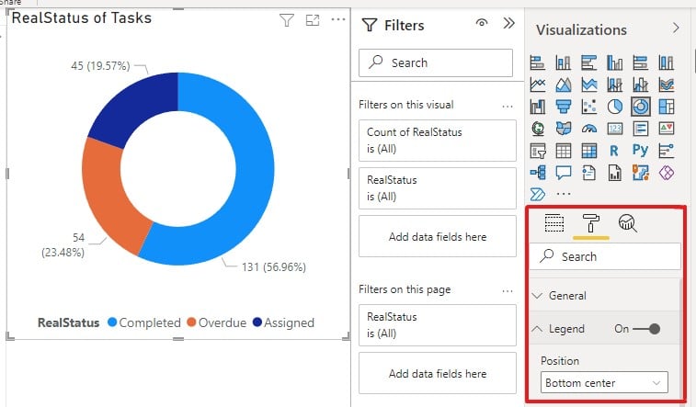The width and height of the screenshot is (696, 407).
Task: Click the filter icon on chart header
Action: pos(286,20)
